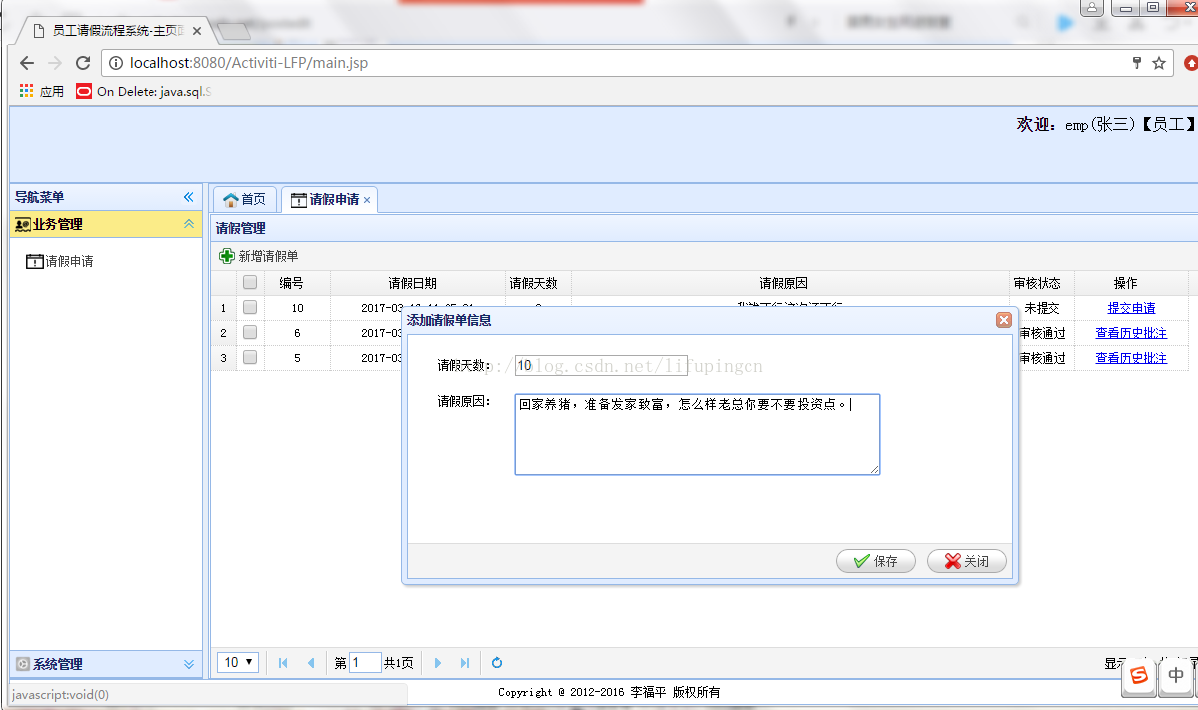Collapse the navigation panel using the « icon
The image size is (1198, 710).
point(188,197)
